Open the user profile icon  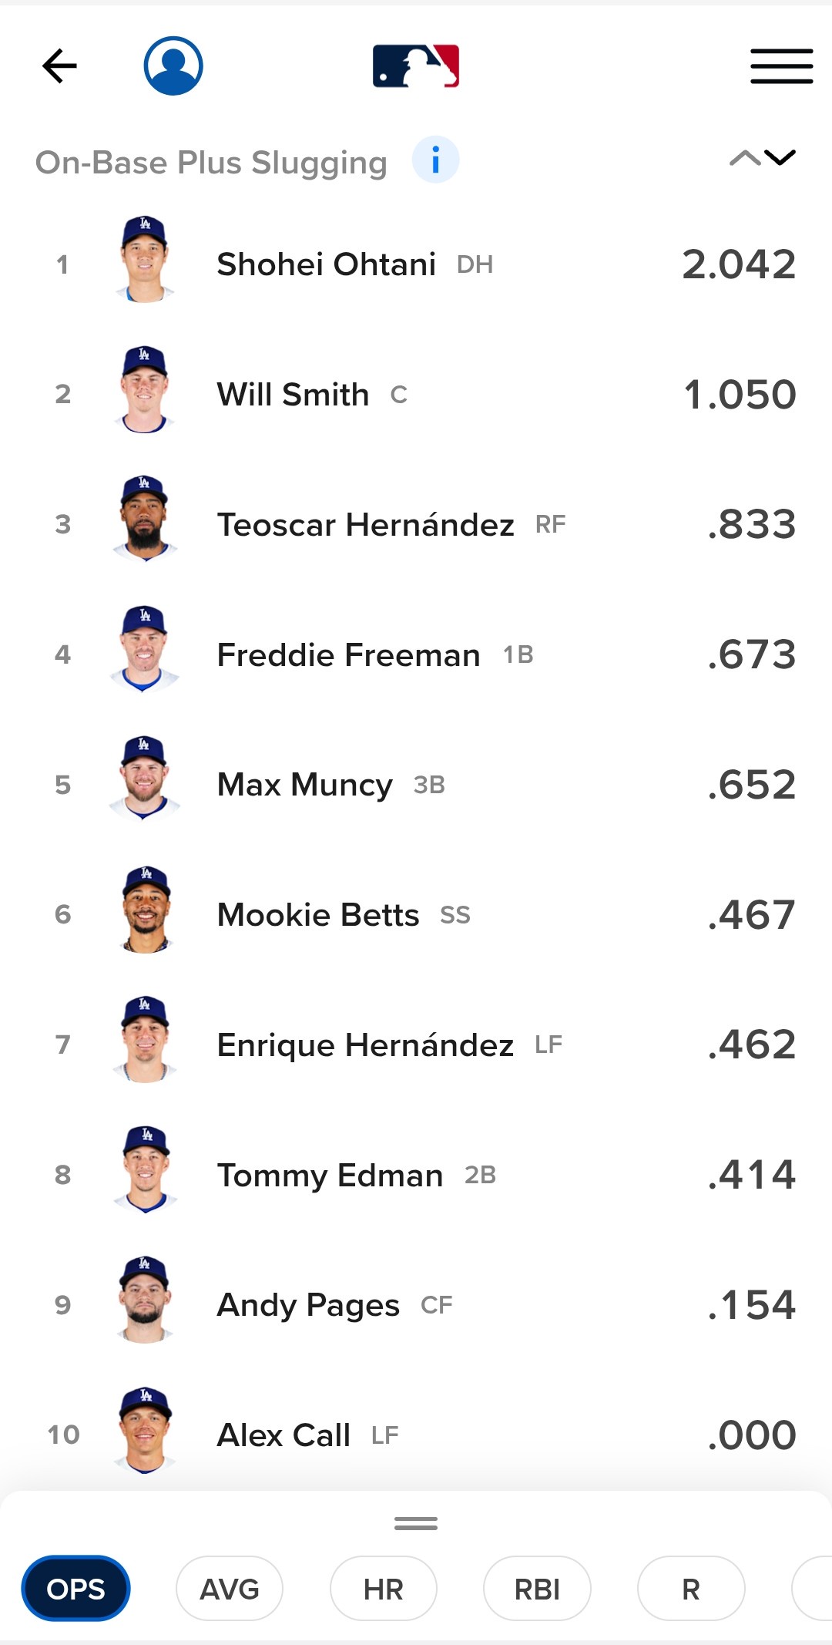tap(173, 66)
